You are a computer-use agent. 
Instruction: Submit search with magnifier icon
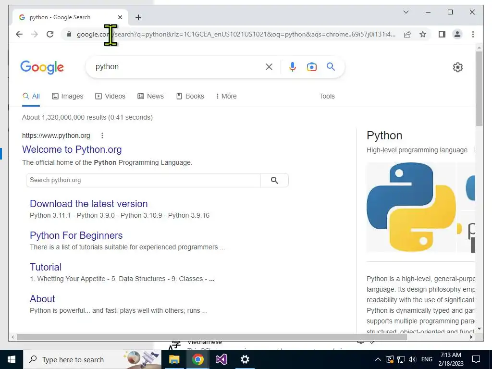(x=331, y=66)
